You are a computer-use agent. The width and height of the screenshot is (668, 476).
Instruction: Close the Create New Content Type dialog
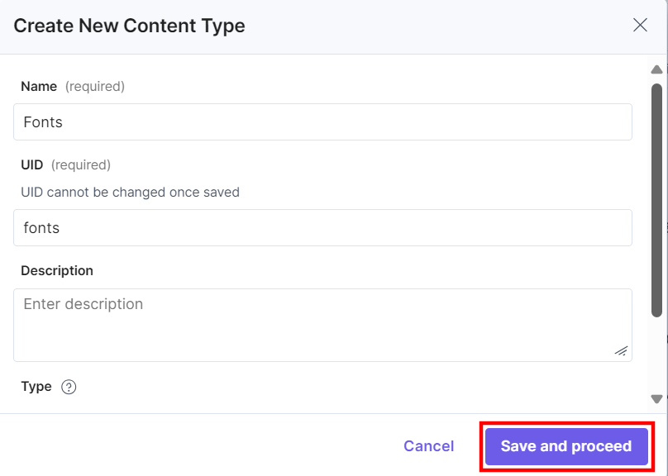pyautogui.click(x=640, y=25)
